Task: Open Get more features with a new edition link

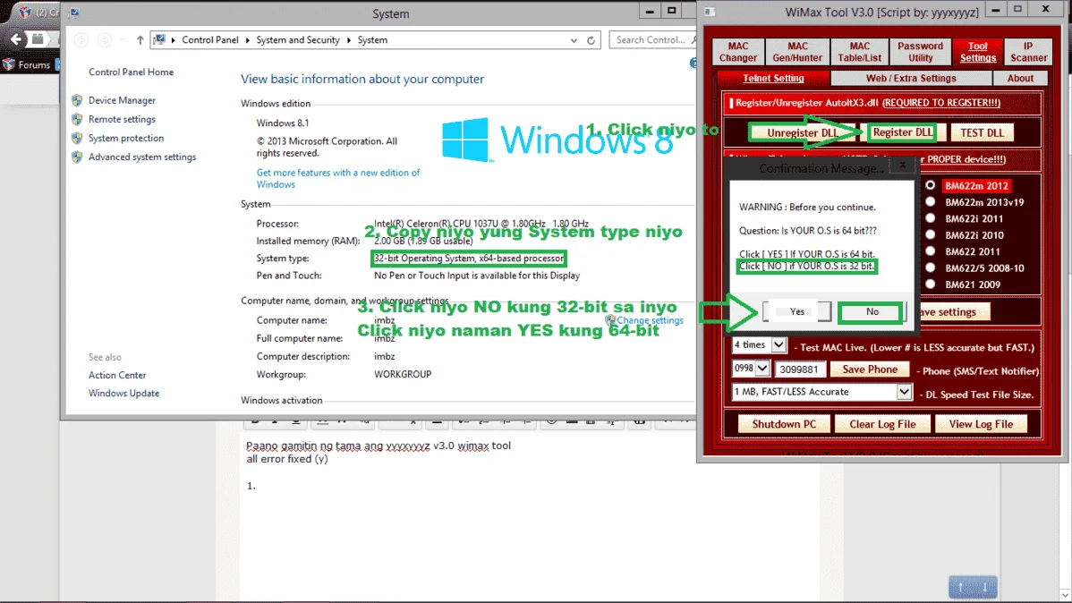Action: tap(337, 178)
